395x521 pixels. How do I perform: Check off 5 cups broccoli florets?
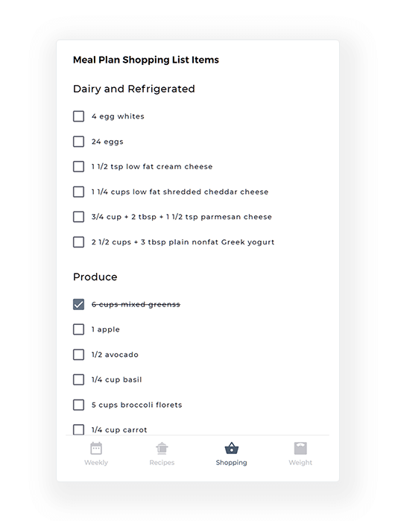[x=78, y=405]
